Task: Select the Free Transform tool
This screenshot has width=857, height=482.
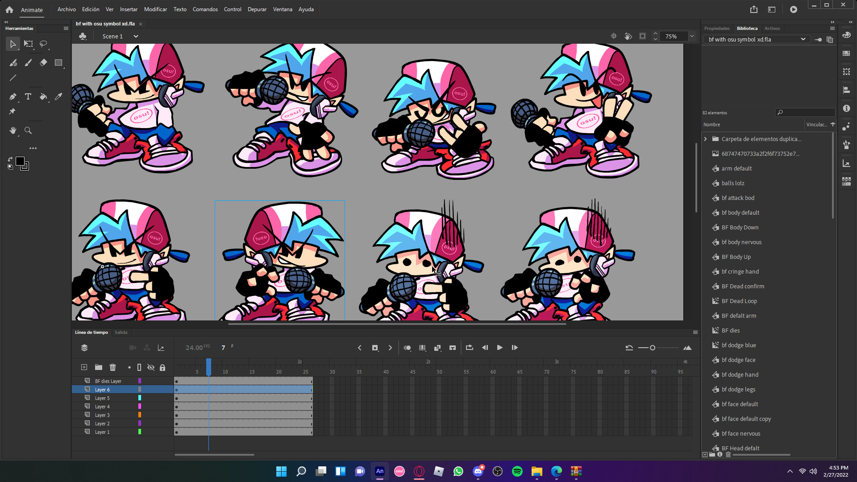Action: (28, 44)
